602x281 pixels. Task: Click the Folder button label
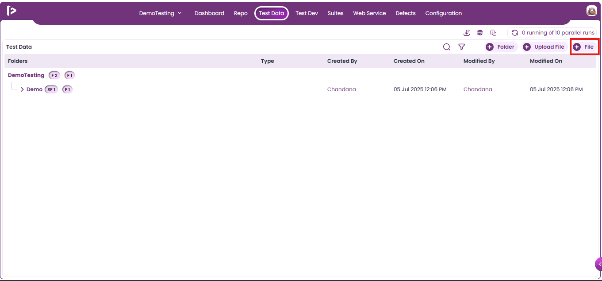pyautogui.click(x=506, y=47)
